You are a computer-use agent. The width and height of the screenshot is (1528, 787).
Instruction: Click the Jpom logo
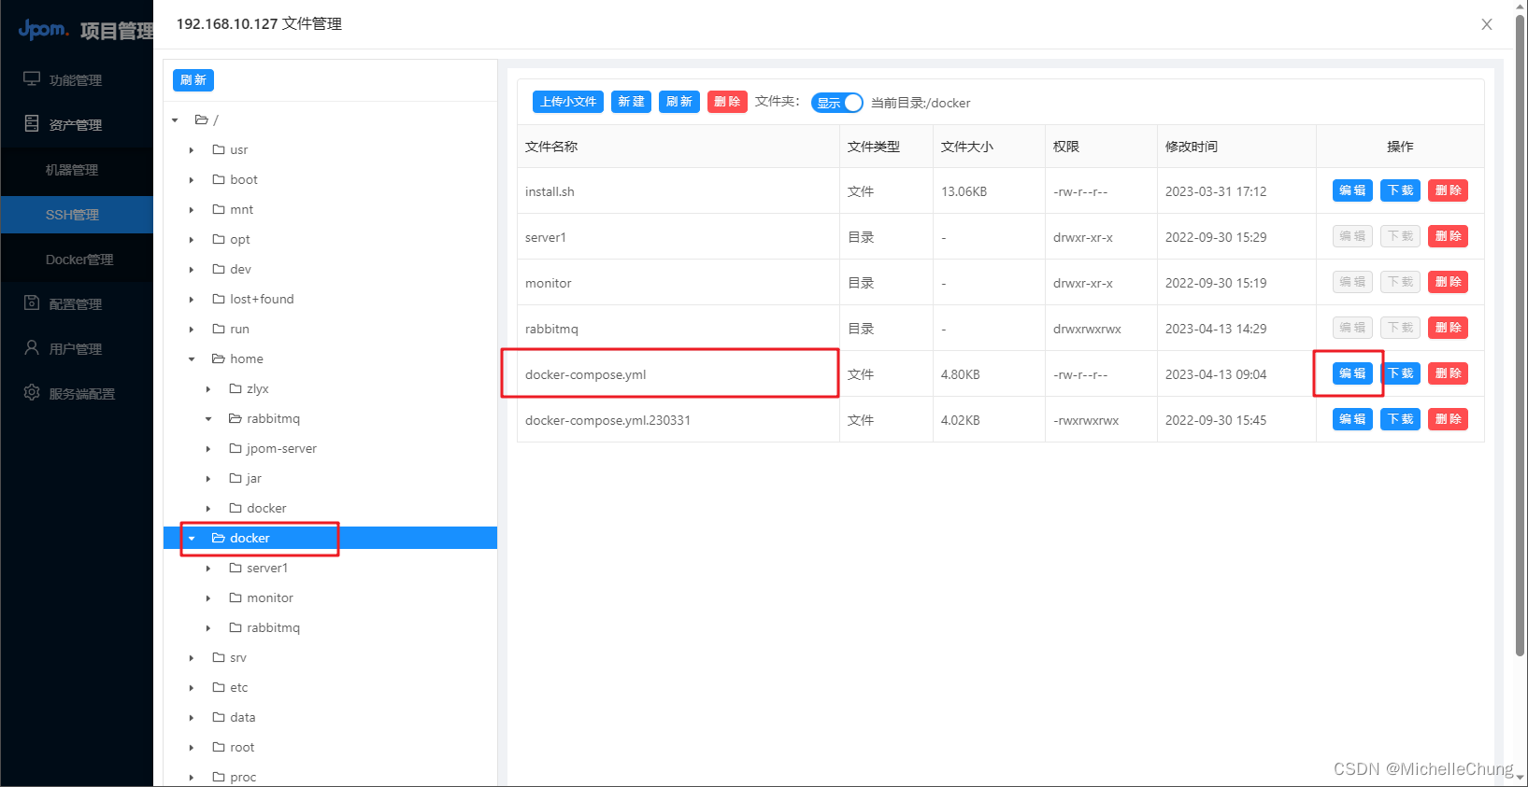[x=44, y=30]
